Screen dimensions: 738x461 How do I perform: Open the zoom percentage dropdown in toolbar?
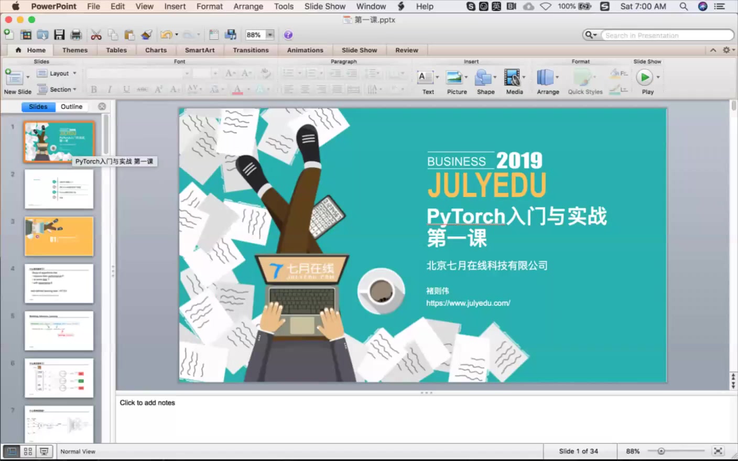pyautogui.click(x=270, y=35)
